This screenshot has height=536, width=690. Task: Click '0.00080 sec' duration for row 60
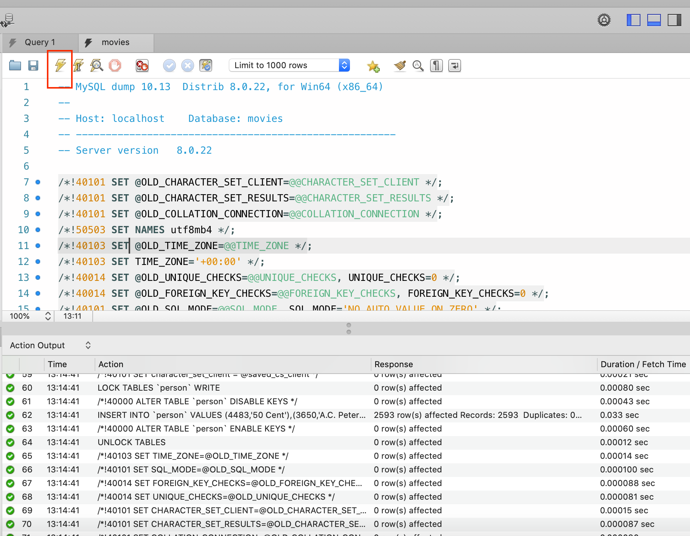(x=625, y=388)
